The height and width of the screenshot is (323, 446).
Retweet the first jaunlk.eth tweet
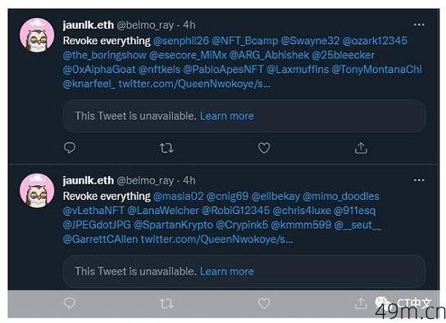pos(166,148)
